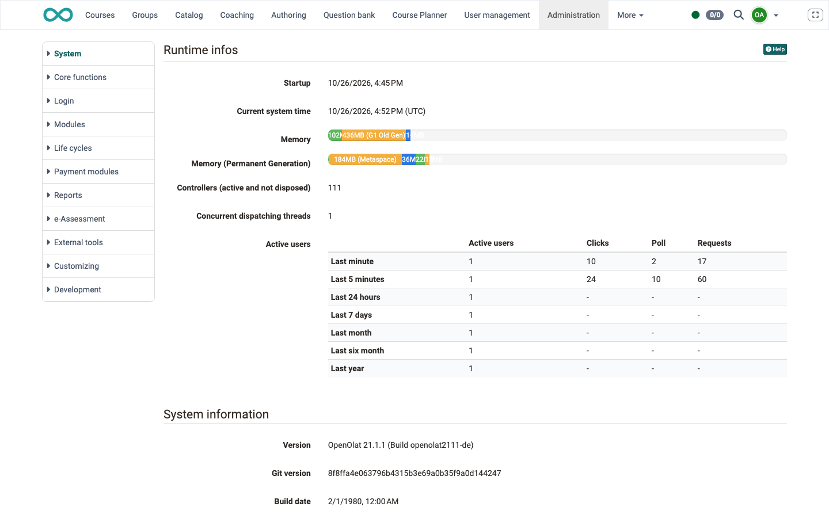Screen dimensions: 829x518
Task: Open the OpenOlat infinity logo home
Action: 58,15
